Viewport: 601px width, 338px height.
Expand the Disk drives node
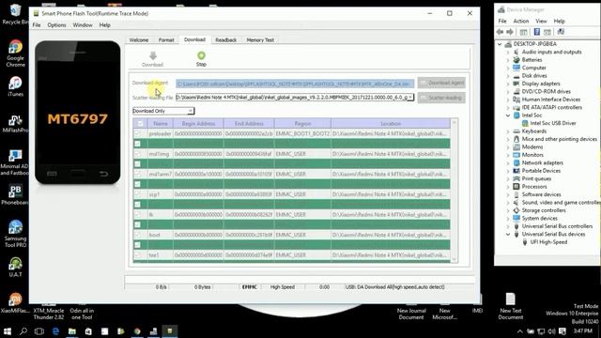tap(508, 75)
